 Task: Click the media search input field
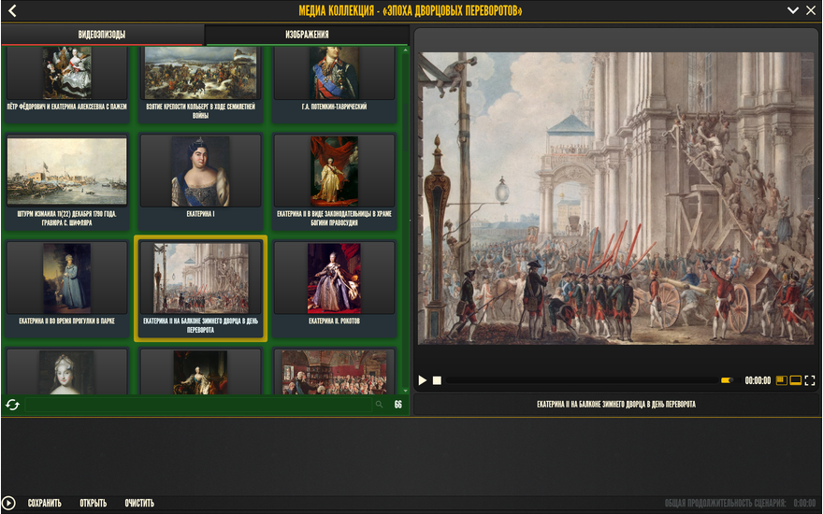click(x=198, y=405)
